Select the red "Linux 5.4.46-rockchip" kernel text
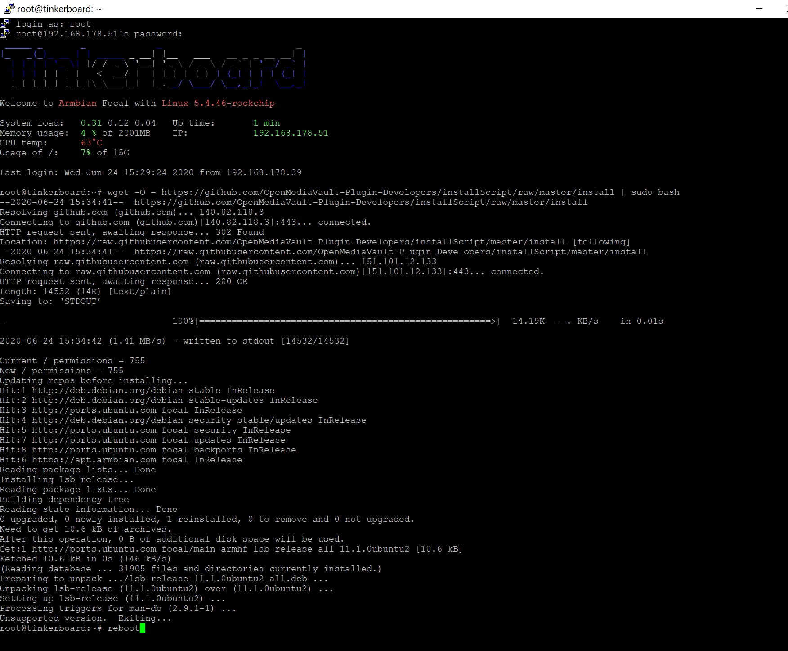 (x=218, y=103)
